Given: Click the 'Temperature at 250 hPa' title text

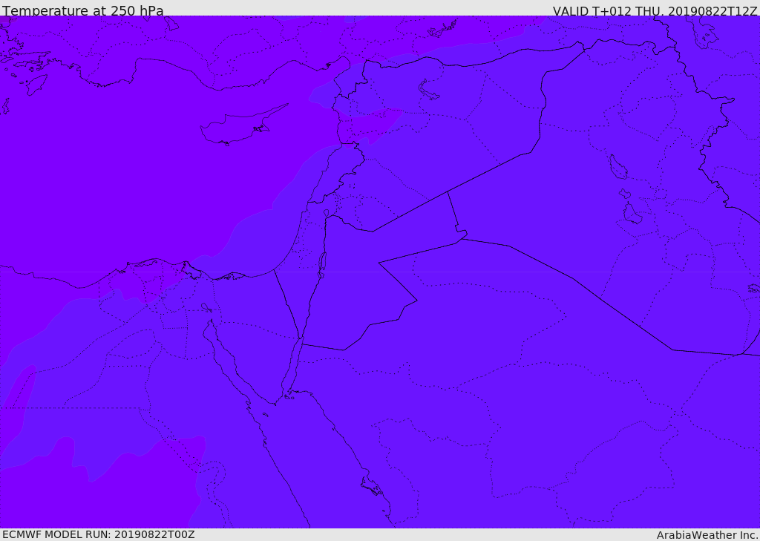Looking at the screenshot, I should (83, 10).
